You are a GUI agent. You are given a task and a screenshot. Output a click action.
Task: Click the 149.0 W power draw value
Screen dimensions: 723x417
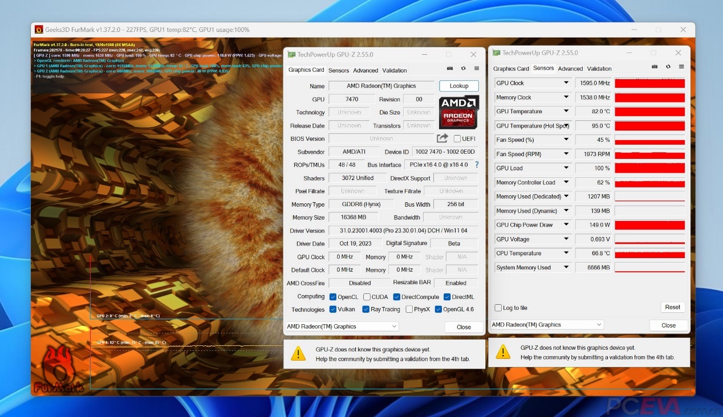tap(594, 225)
